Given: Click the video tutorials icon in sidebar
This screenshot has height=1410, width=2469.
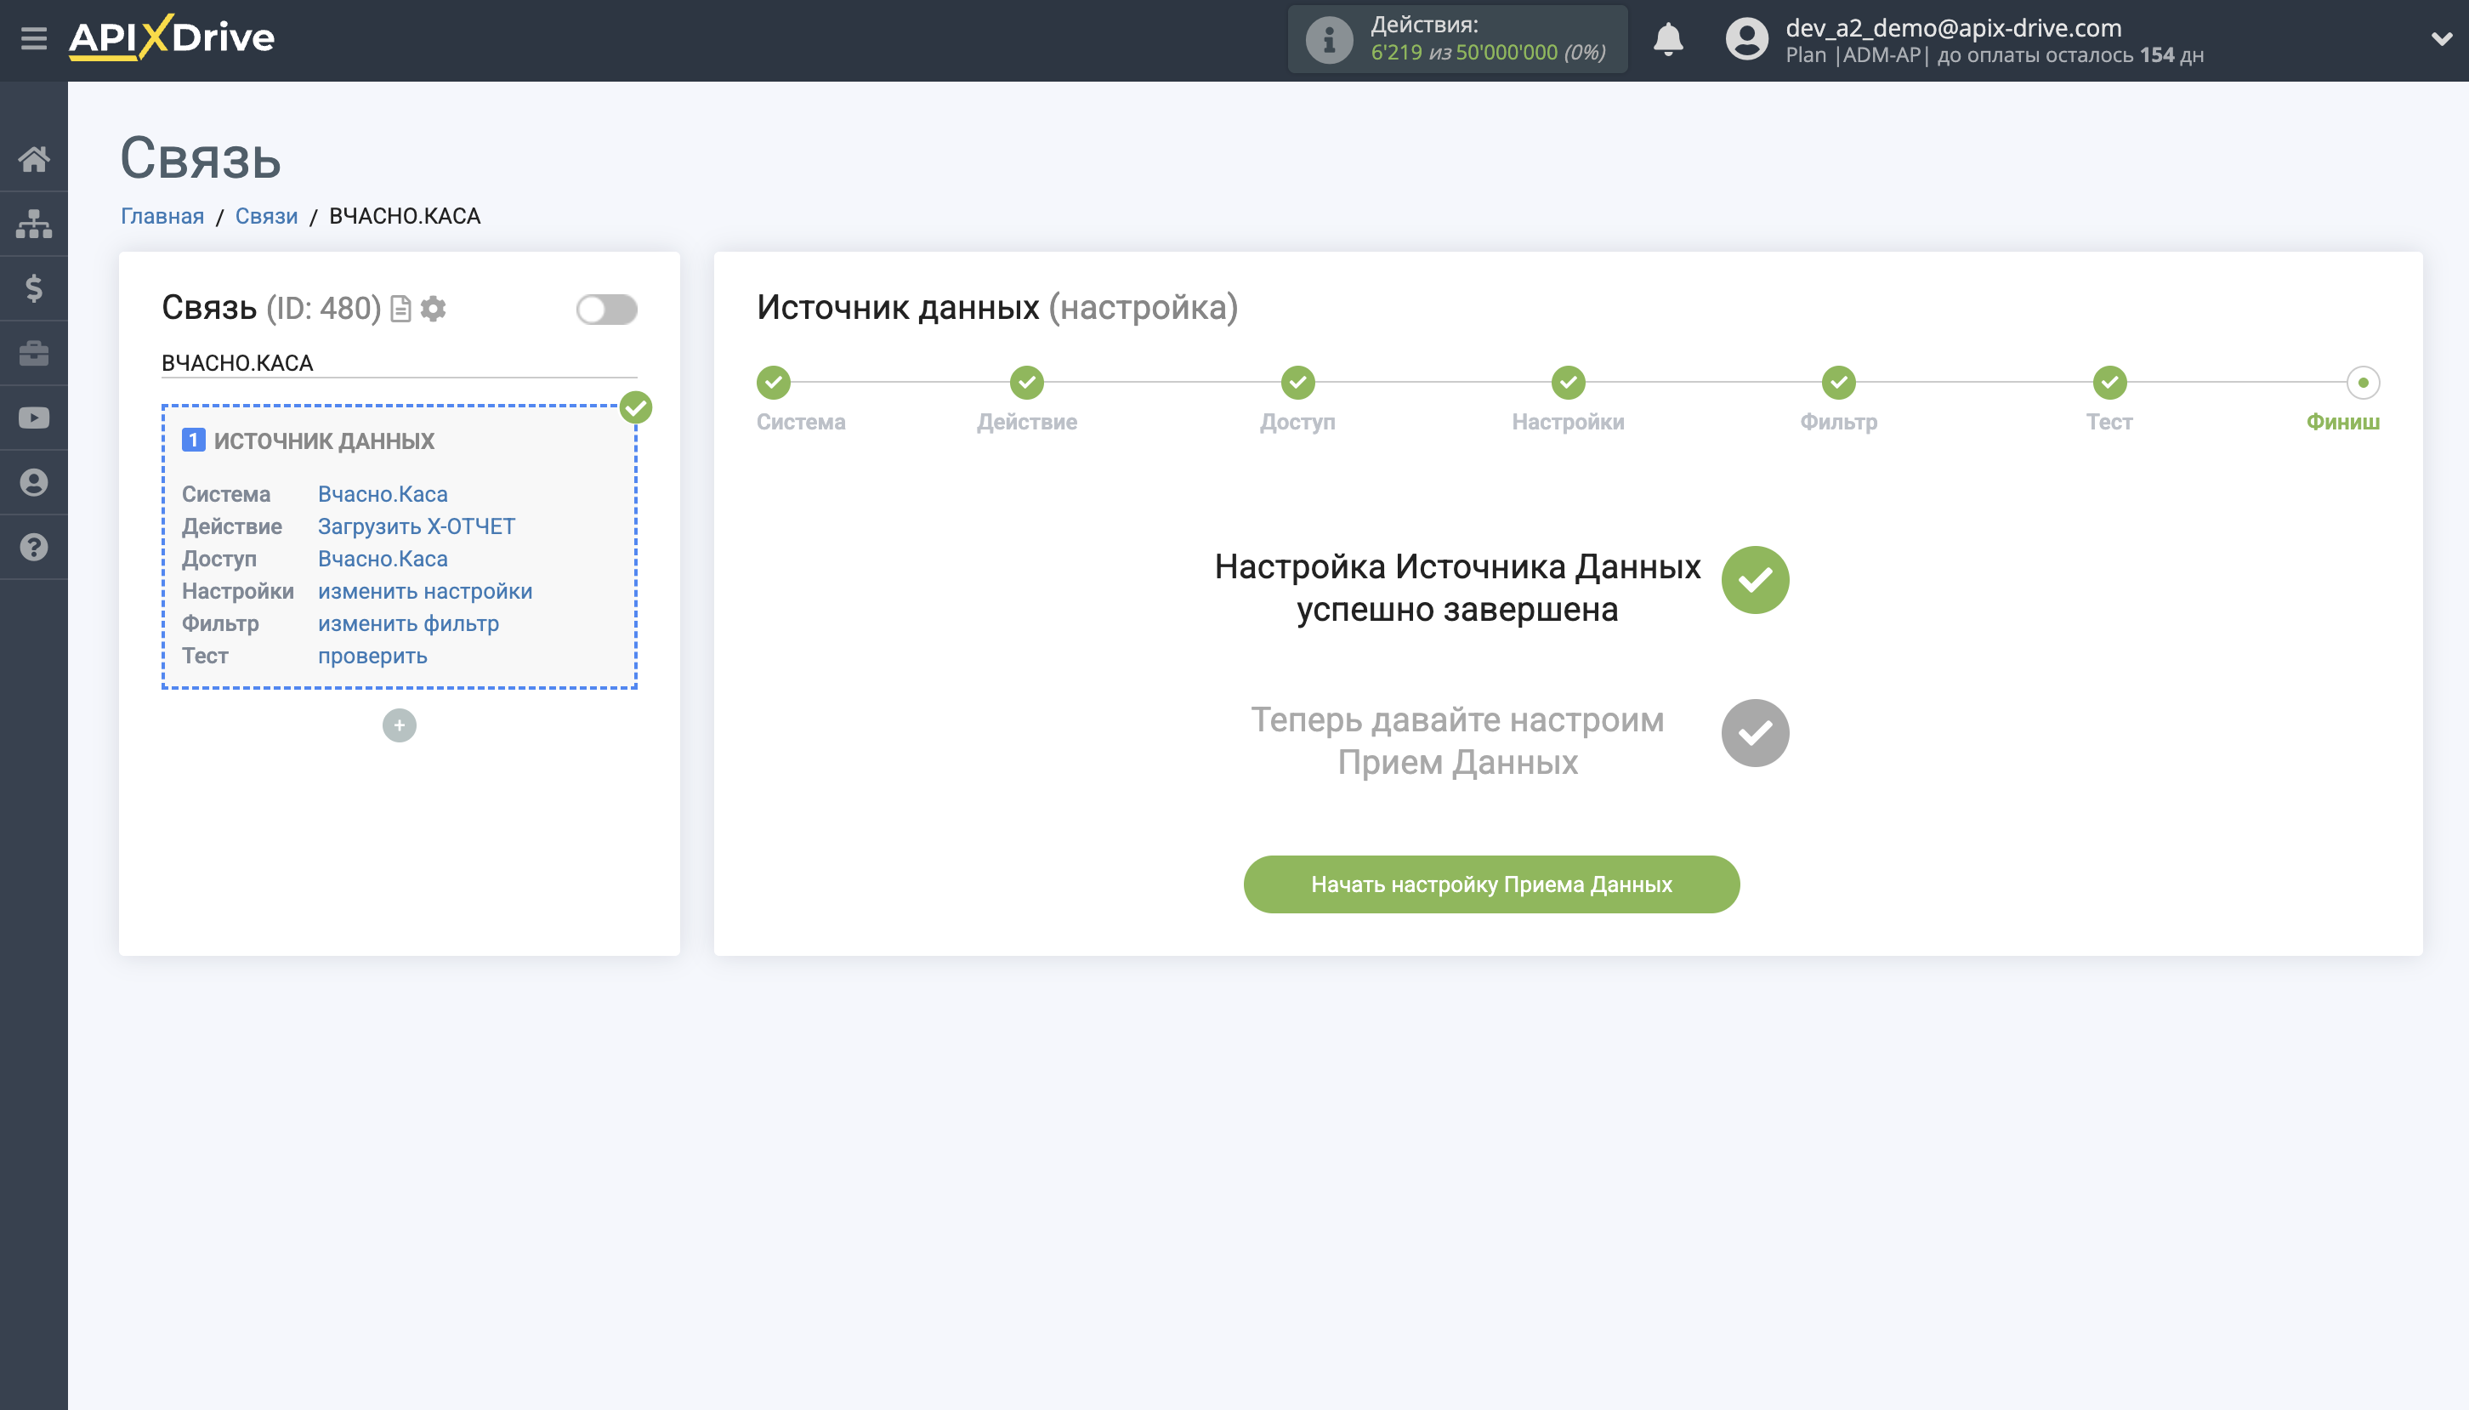Looking at the screenshot, I should (x=35, y=417).
